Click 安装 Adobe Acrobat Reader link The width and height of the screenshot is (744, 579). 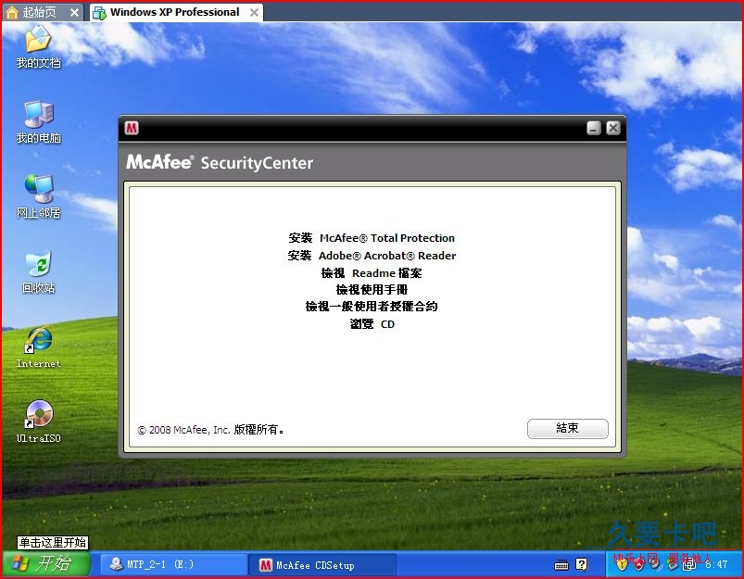point(372,256)
